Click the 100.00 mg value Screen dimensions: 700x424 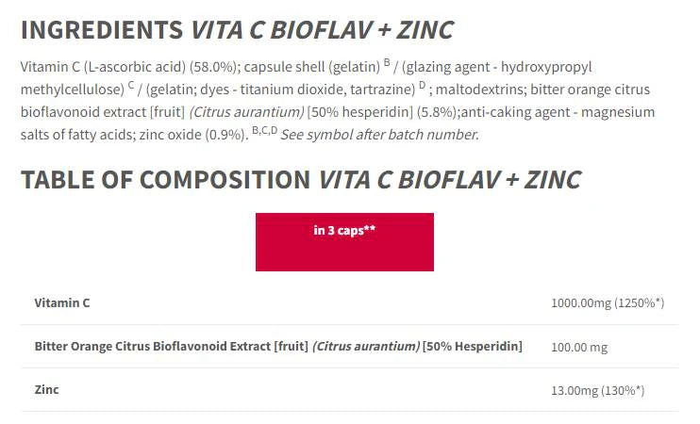click(579, 347)
